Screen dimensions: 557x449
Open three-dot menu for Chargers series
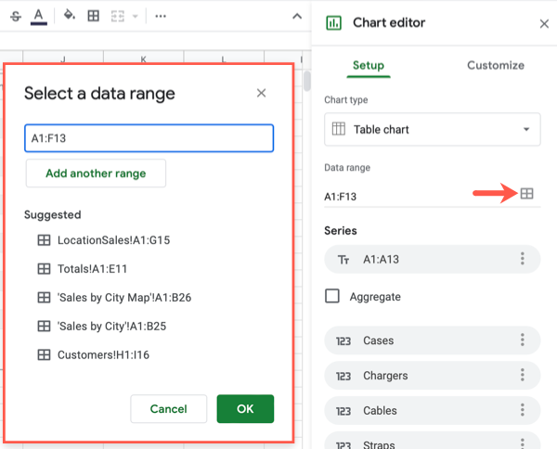(523, 376)
